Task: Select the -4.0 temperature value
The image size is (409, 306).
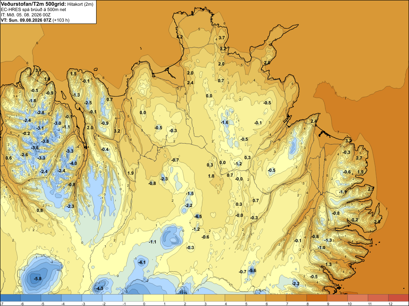Action: [x=73, y=163]
